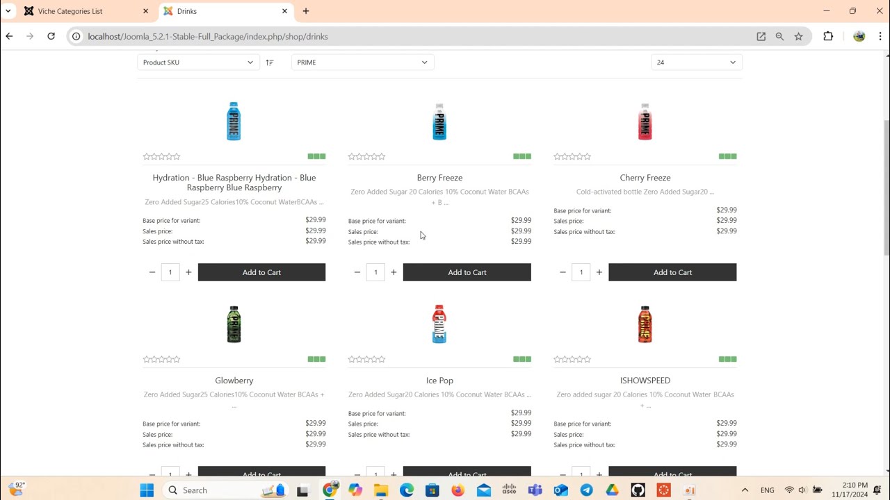Open browser zoom magnifier icon
Image resolution: width=890 pixels, height=500 pixels.
(x=779, y=36)
